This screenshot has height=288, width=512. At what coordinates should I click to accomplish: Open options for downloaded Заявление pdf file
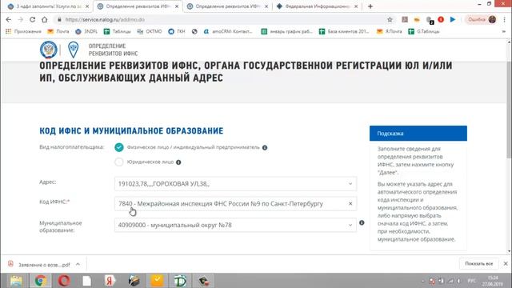78,264
